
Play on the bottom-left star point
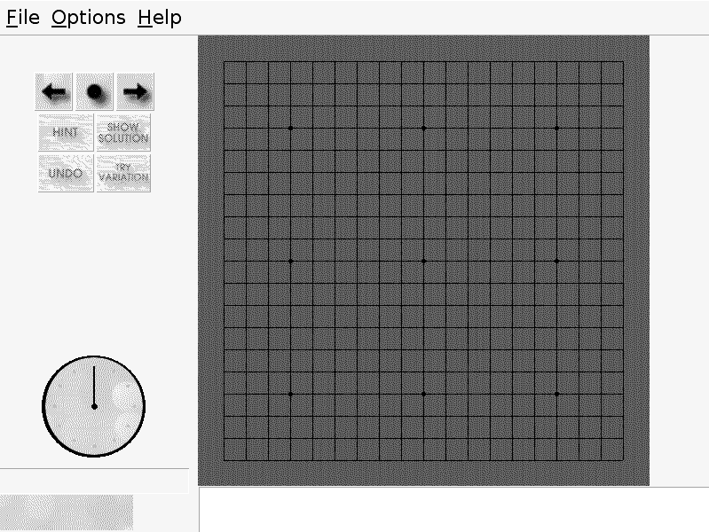291,394
